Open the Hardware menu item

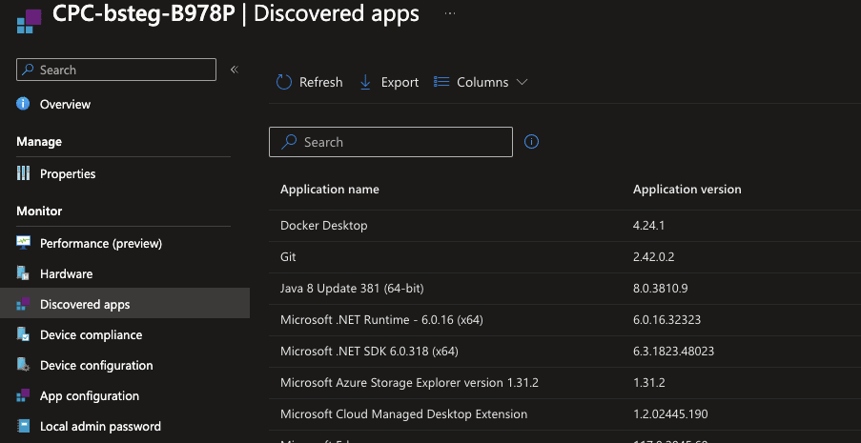point(67,274)
